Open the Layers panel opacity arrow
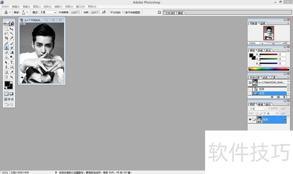The height and width of the screenshot is (174, 293). [x=287, y=108]
